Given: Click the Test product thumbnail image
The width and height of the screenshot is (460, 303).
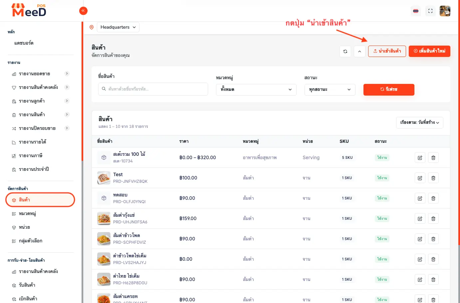Looking at the screenshot, I should tap(104, 178).
